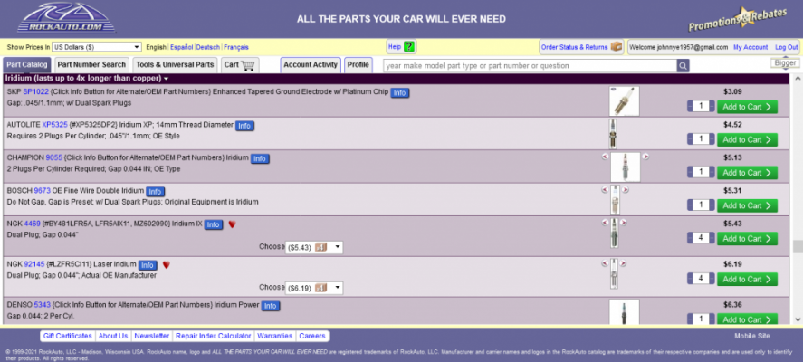This screenshot has height=362, width=803.
Task: Click the green Help question mark icon
Action: coord(408,47)
